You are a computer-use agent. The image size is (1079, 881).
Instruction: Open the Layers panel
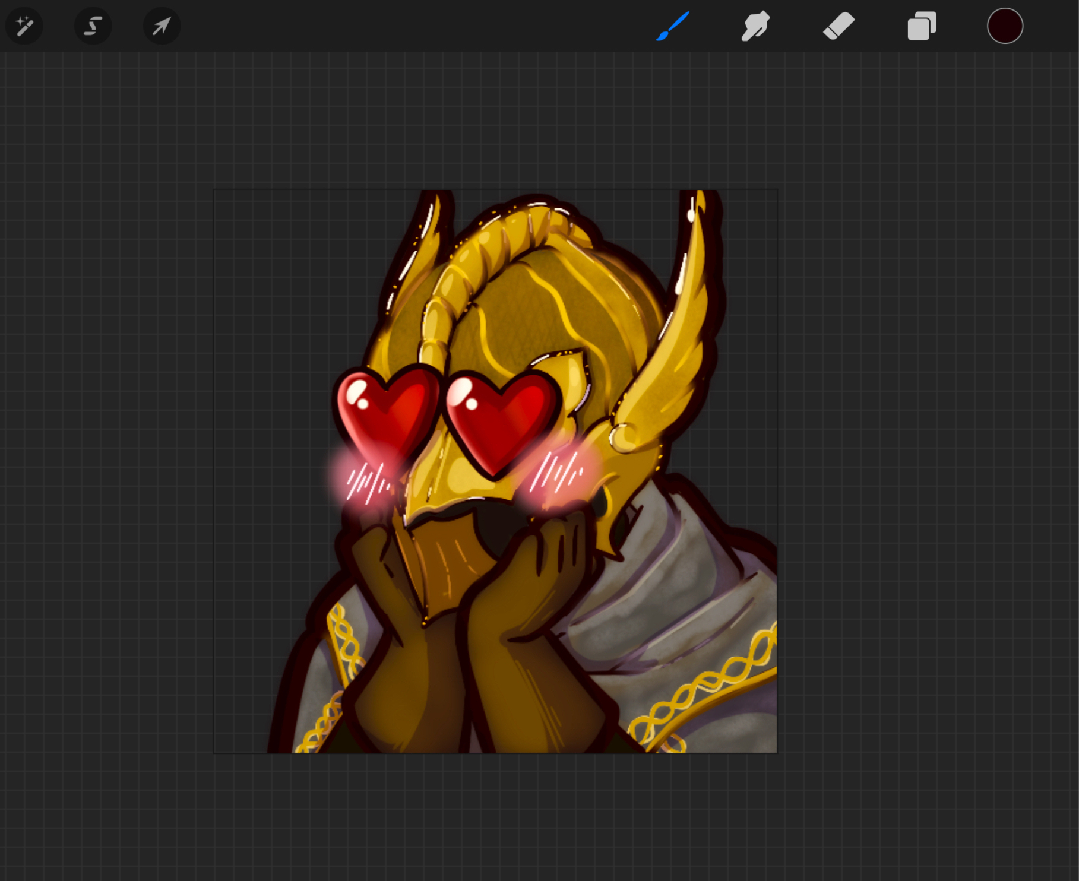[x=922, y=26]
